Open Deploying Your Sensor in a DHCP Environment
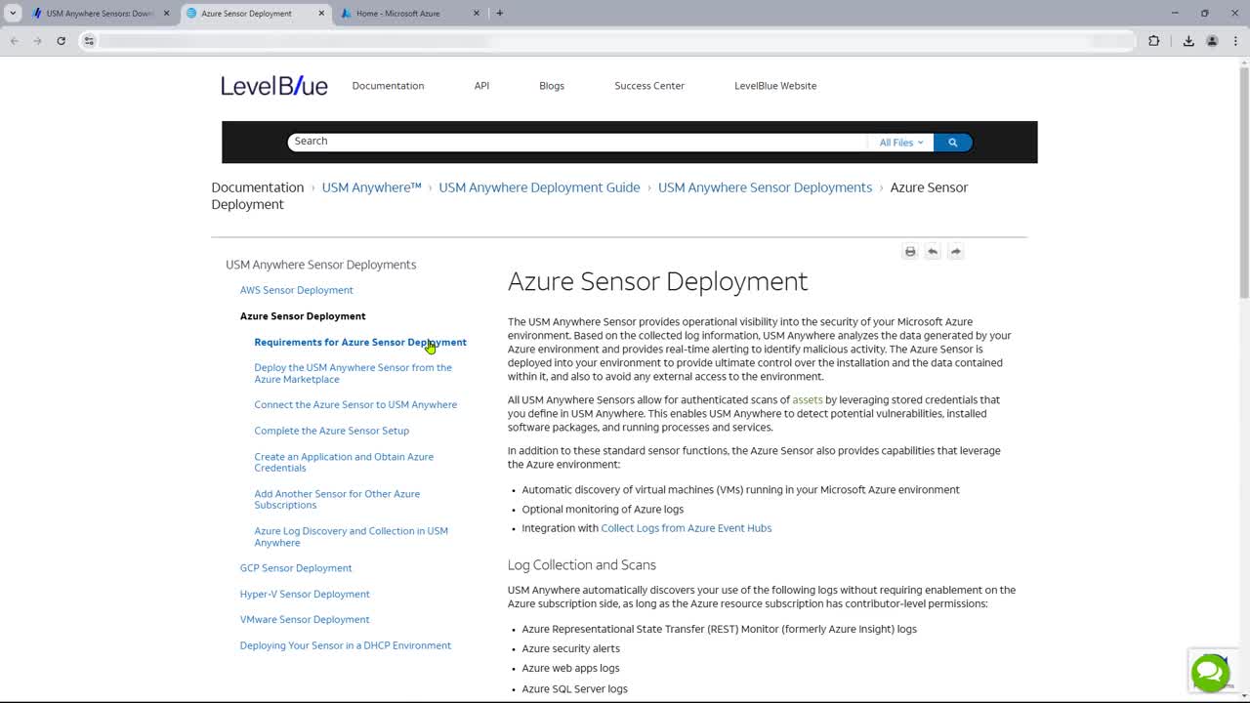Viewport: 1250px width, 703px height. (x=346, y=645)
